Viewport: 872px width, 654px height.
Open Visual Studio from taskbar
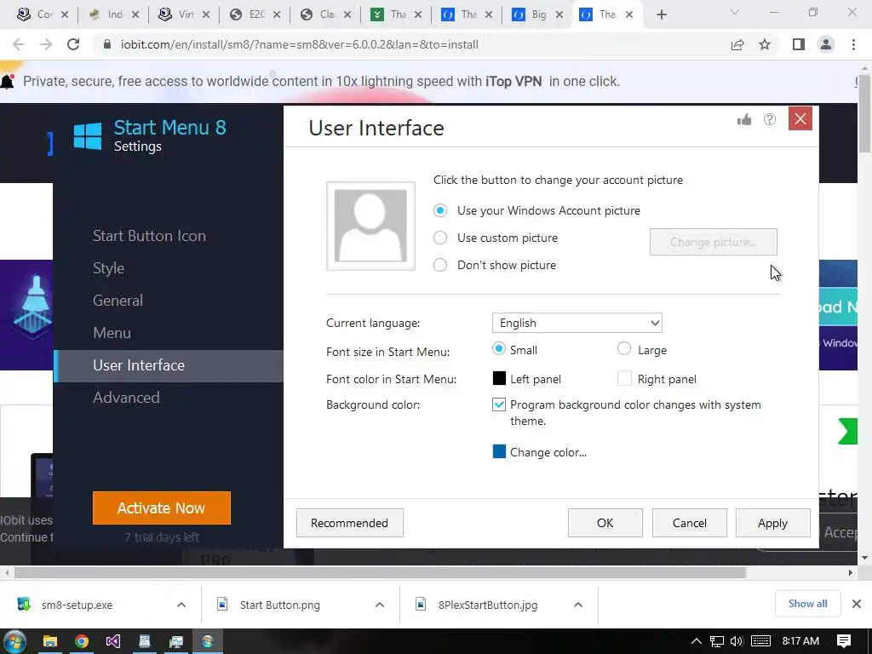(113, 641)
